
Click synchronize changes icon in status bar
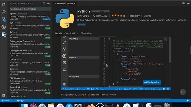pyautogui.click(x=13, y=100)
